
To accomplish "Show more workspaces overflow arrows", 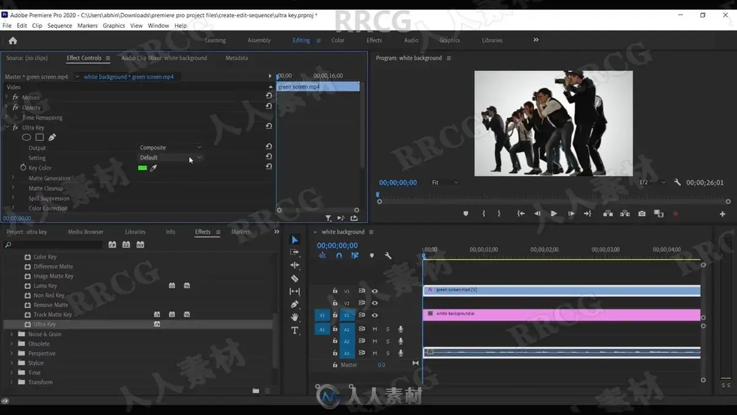I will (536, 40).
